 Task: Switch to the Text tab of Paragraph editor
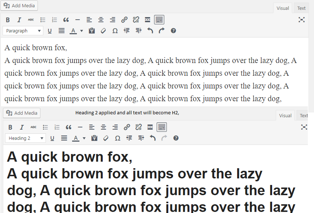coord(301,8)
